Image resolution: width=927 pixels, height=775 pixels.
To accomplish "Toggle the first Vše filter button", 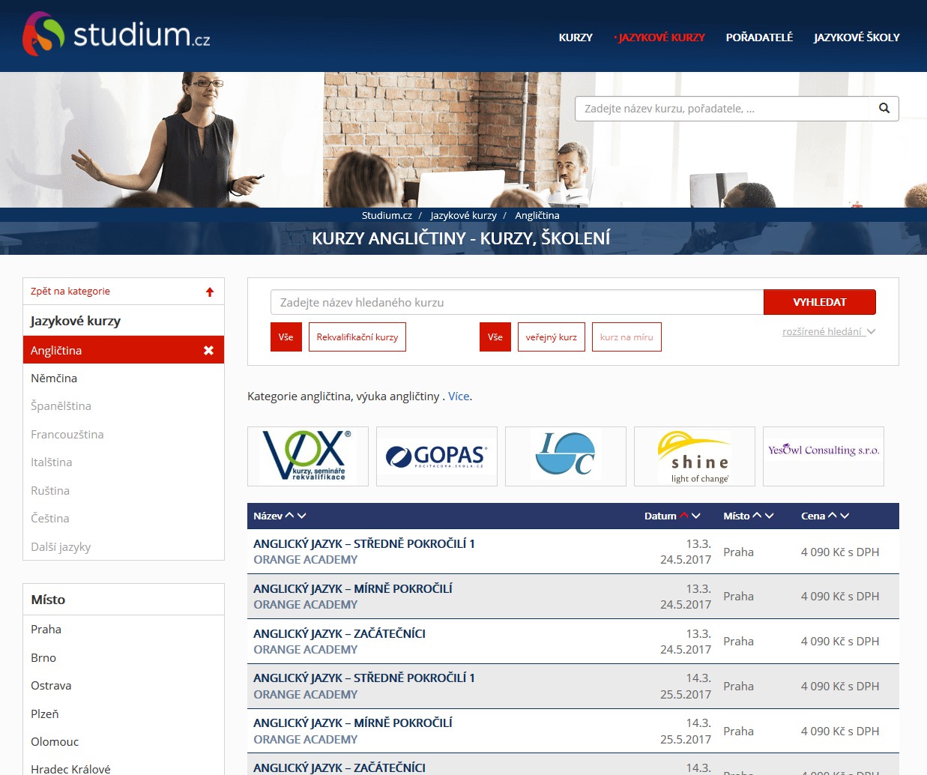I will (x=286, y=337).
